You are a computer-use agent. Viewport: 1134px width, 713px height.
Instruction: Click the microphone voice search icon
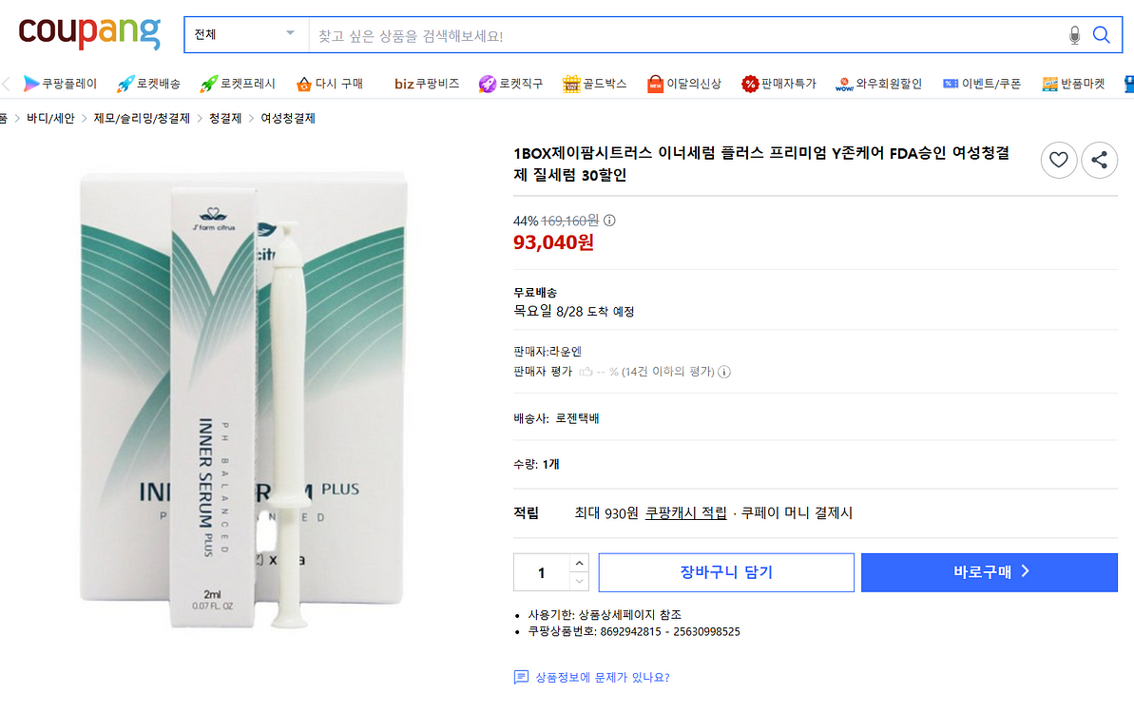click(1074, 35)
